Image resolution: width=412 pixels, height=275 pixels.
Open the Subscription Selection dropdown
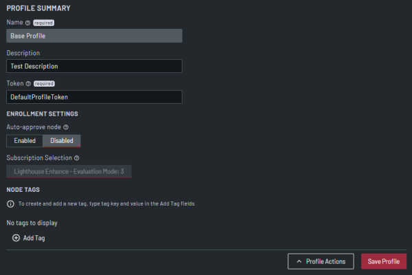tap(69, 171)
